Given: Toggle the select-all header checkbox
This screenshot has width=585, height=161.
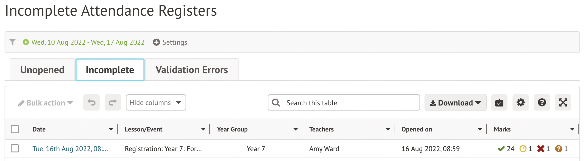Looking at the screenshot, I should [15, 129].
